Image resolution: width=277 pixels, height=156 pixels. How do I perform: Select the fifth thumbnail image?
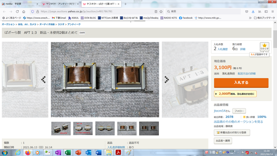pyautogui.click(x=149, y=128)
